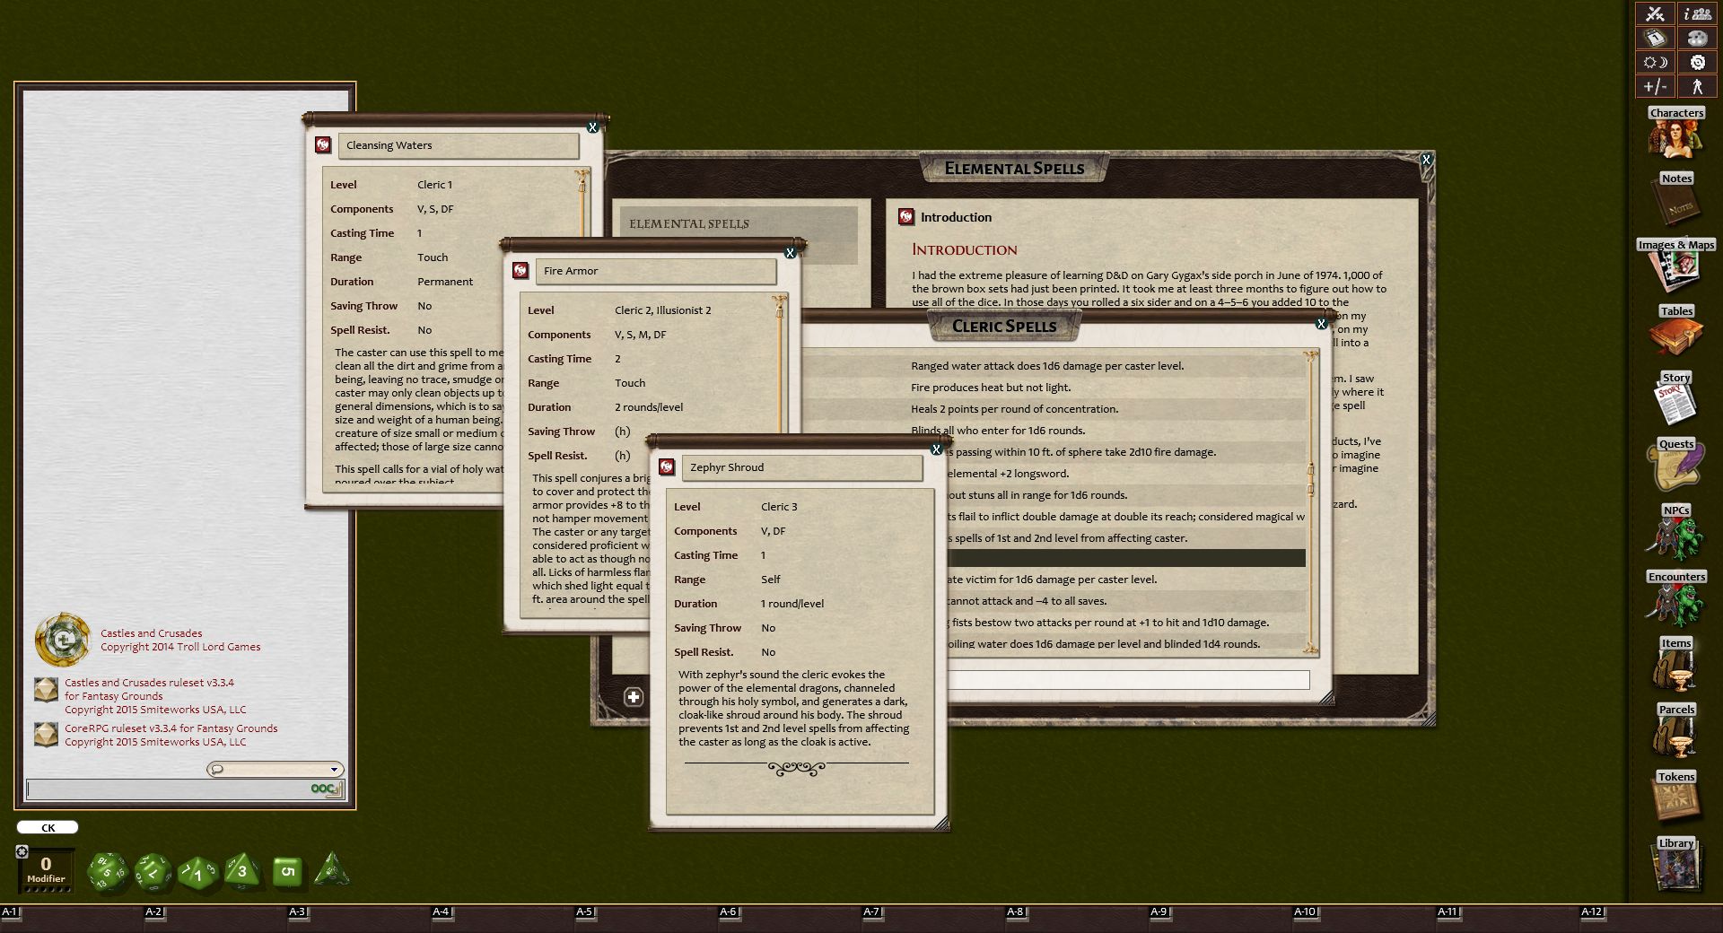
Task: Open the Party Sheet icon
Action: tap(1697, 13)
